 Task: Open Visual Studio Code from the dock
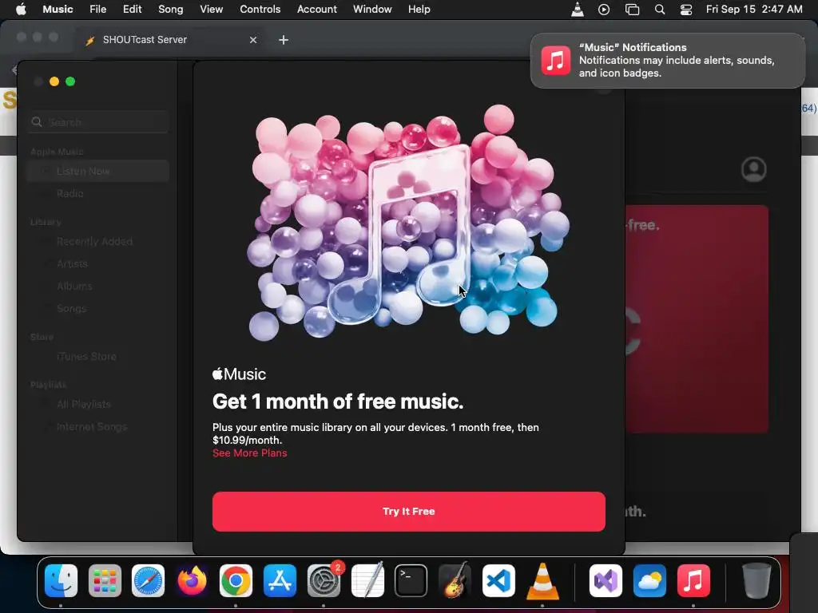pos(498,580)
